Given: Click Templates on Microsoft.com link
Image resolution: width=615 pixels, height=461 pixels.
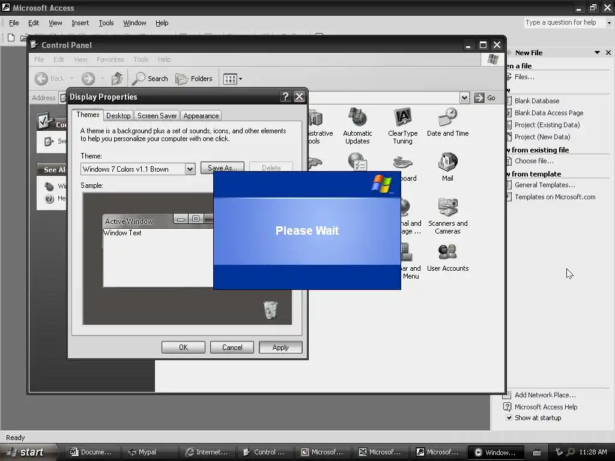Looking at the screenshot, I should pos(554,197).
